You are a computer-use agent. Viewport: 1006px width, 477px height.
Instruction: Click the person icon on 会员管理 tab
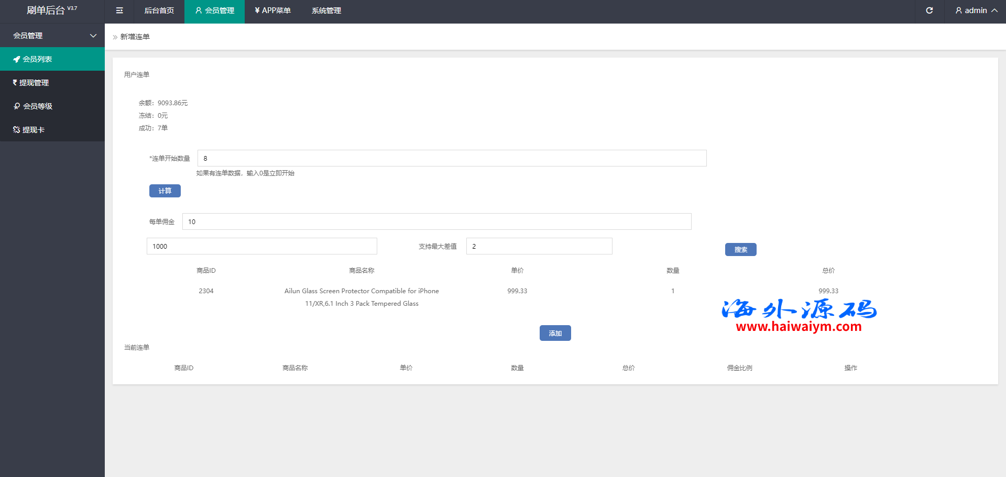(x=199, y=10)
